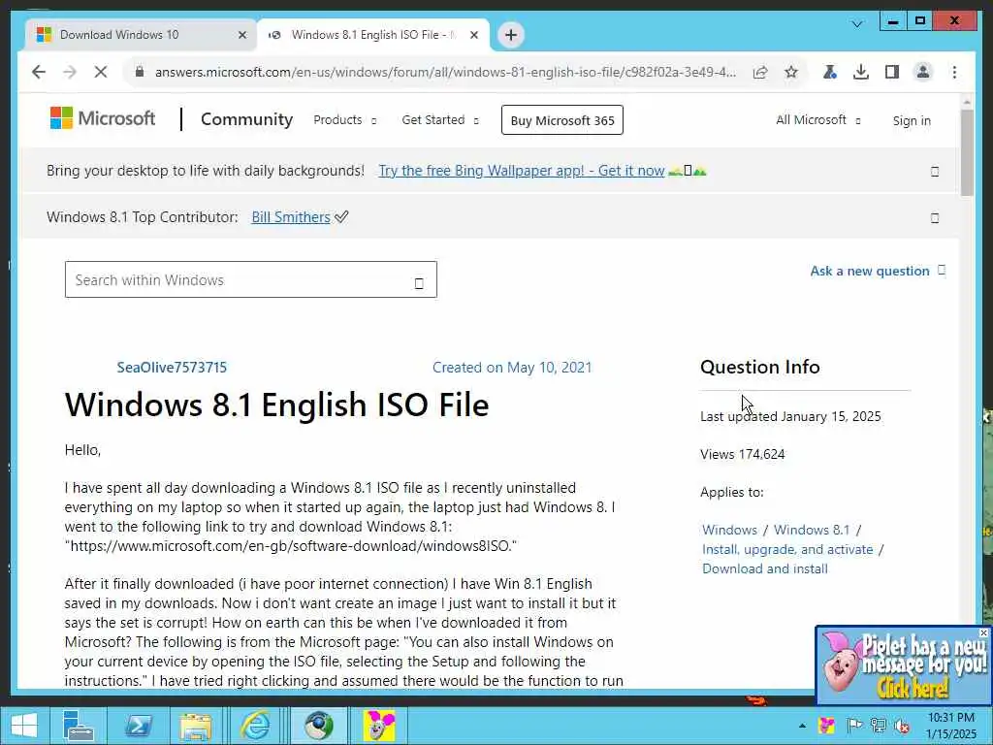993x745 pixels.
Task: Click Last updated January 15, 2025 text
Action: [790, 416]
